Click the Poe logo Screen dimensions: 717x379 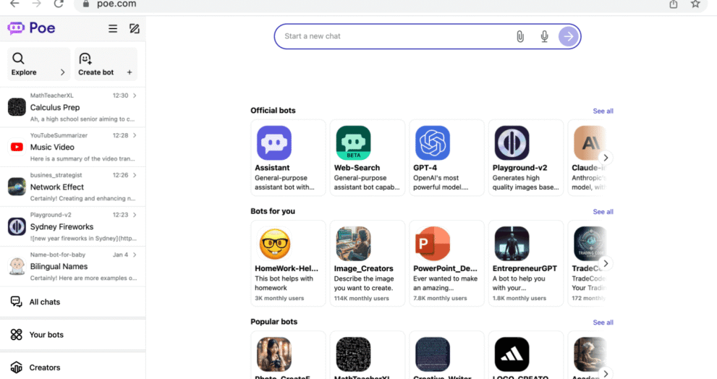tap(31, 28)
